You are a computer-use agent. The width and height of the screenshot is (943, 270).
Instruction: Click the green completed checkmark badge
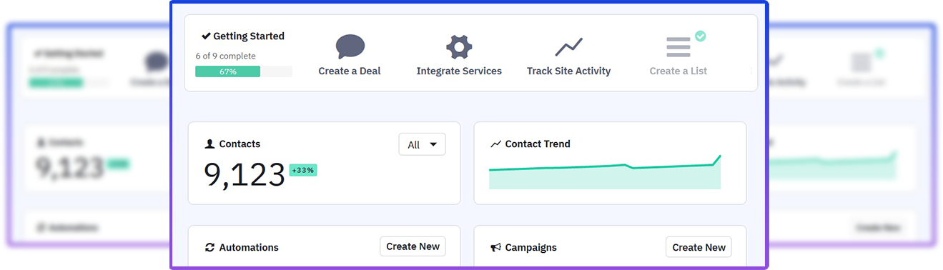tap(701, 36)
